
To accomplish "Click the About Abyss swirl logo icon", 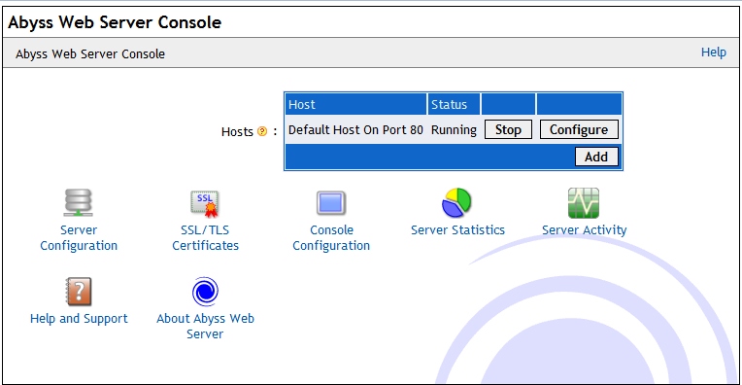I will pos(205,292).
